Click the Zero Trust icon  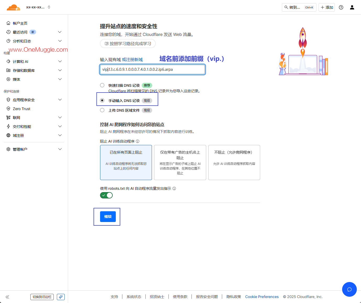coord(8,109)
